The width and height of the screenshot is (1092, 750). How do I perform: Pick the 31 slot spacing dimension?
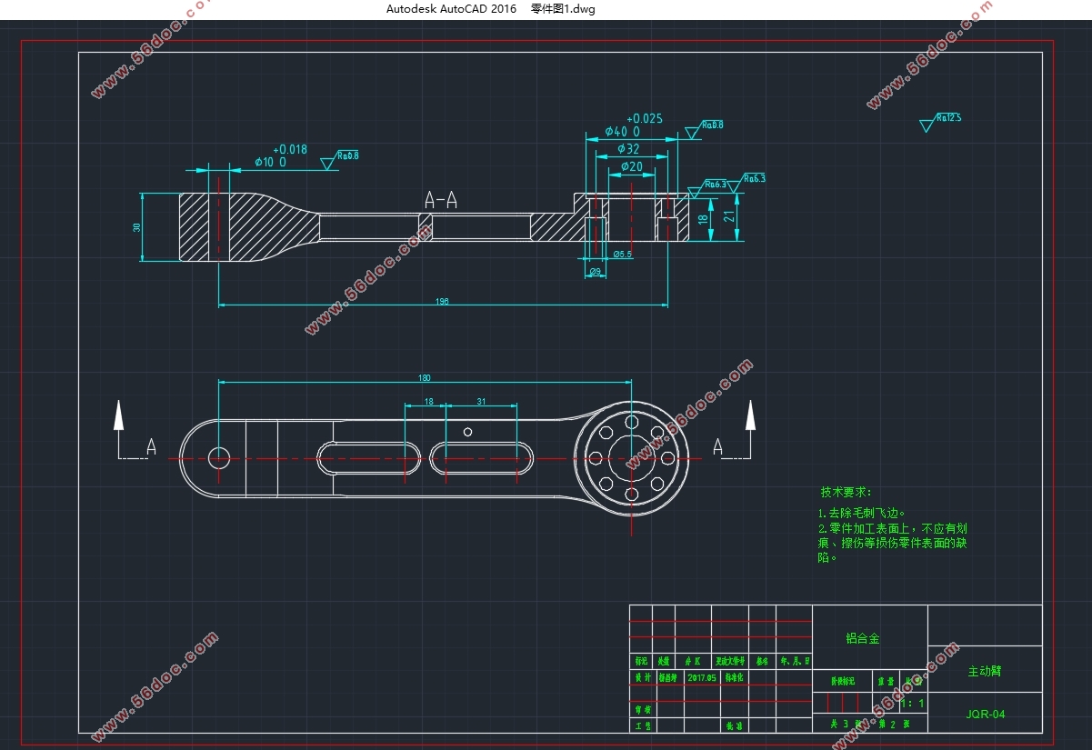[x=481, y=401]
